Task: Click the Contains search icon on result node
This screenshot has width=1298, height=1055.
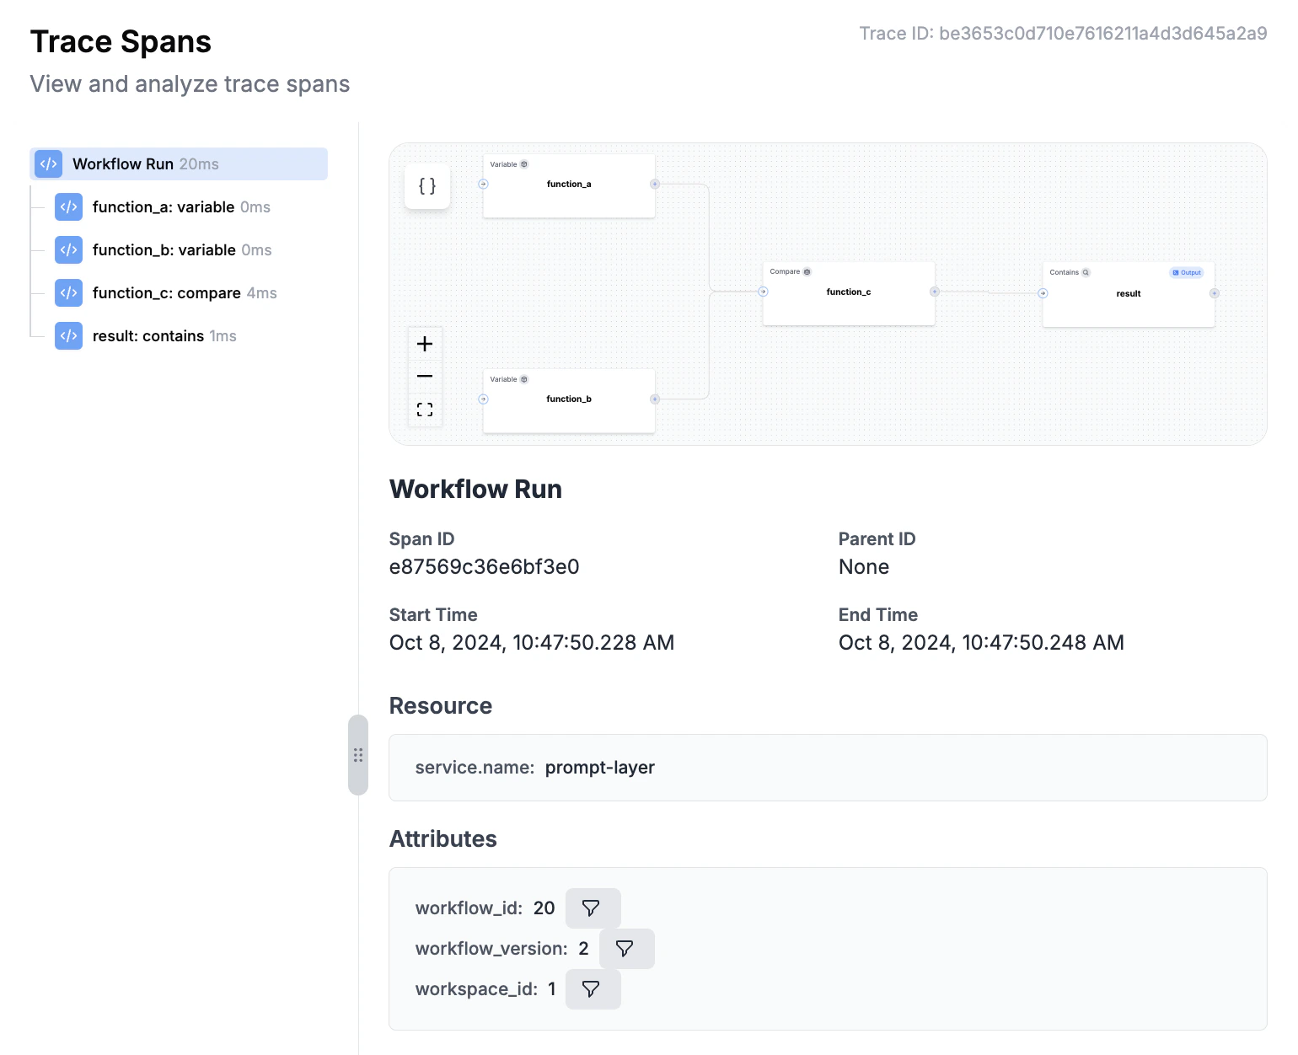Action: pyautogui.click(x=1086, y=272)
